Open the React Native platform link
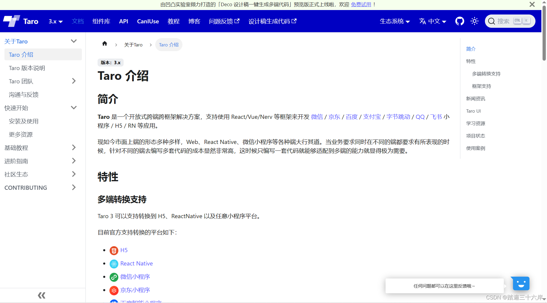Image resolution: width=547 pixels, height=303 pixels. point(137,263)
